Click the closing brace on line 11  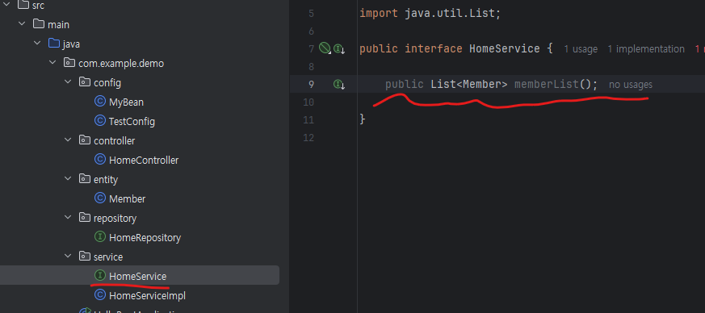click(x=363, y=119)
